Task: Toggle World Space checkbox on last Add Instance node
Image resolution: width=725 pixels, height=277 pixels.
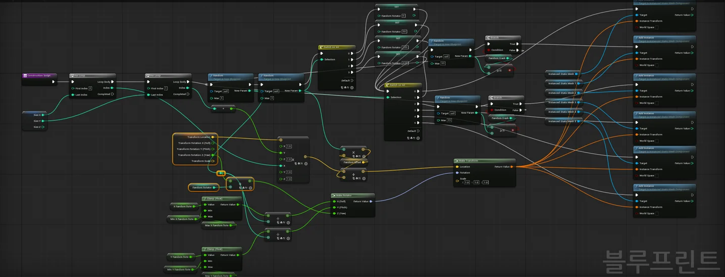Action: (x=657, y=213)
